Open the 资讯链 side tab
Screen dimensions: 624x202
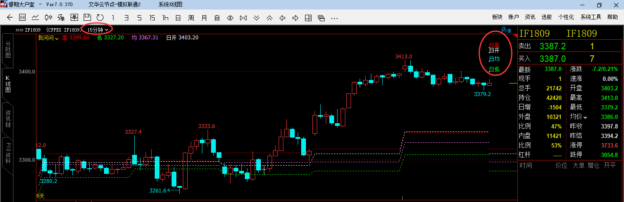(x=8, y=119)
